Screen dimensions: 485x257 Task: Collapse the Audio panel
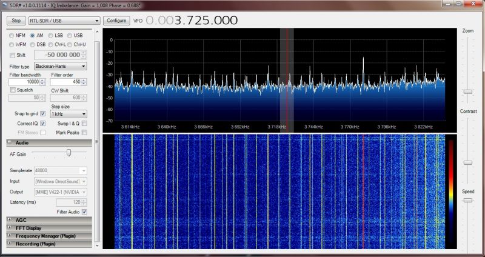coord(10,142)
